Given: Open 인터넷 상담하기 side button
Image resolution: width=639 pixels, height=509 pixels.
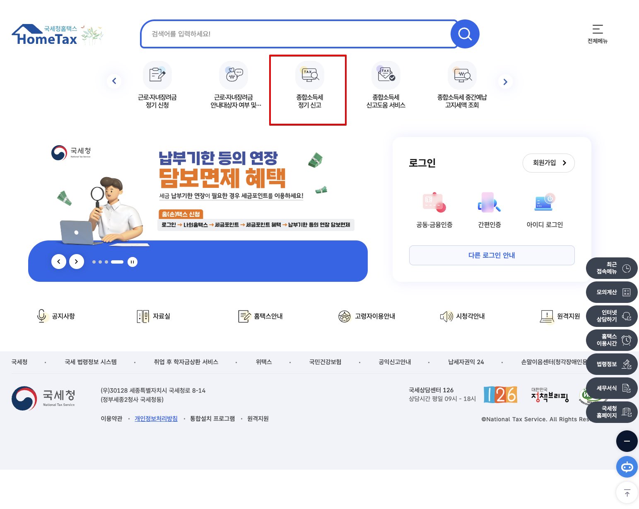Looking at the screenshot, I should pyautogui.click(x=612, y=316).
